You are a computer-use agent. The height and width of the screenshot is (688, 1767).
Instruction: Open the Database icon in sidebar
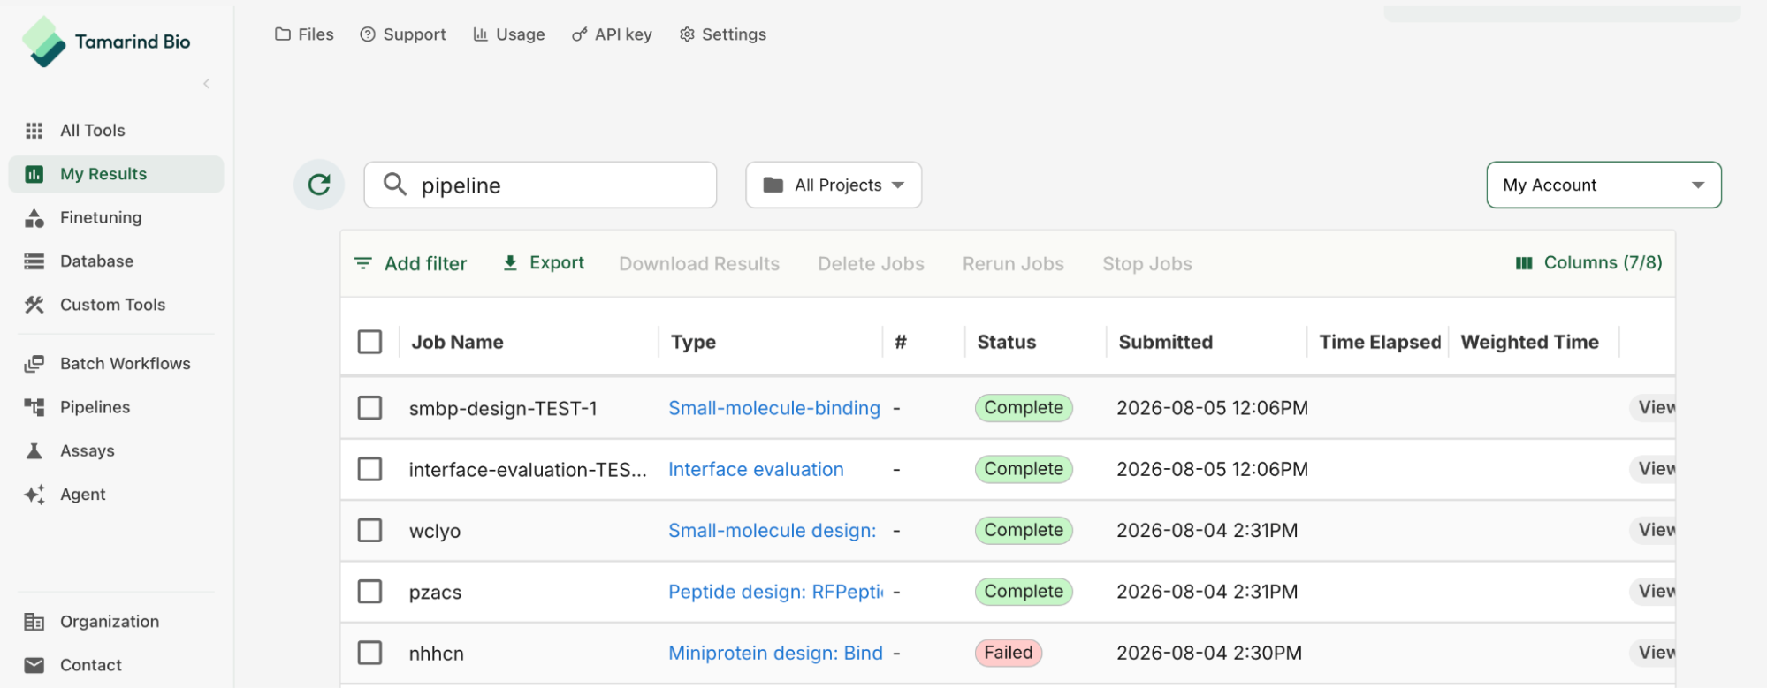coord(34,261)
